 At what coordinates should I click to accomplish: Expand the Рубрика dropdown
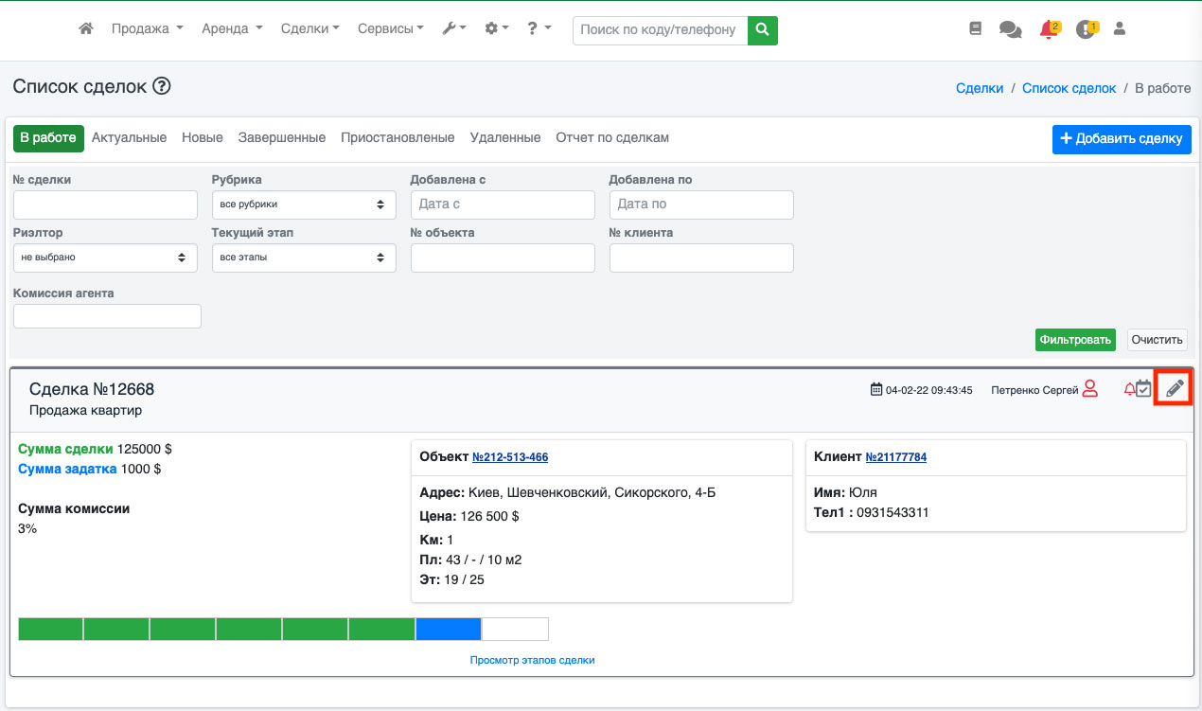pyautogui.click(x=304, y=204)
